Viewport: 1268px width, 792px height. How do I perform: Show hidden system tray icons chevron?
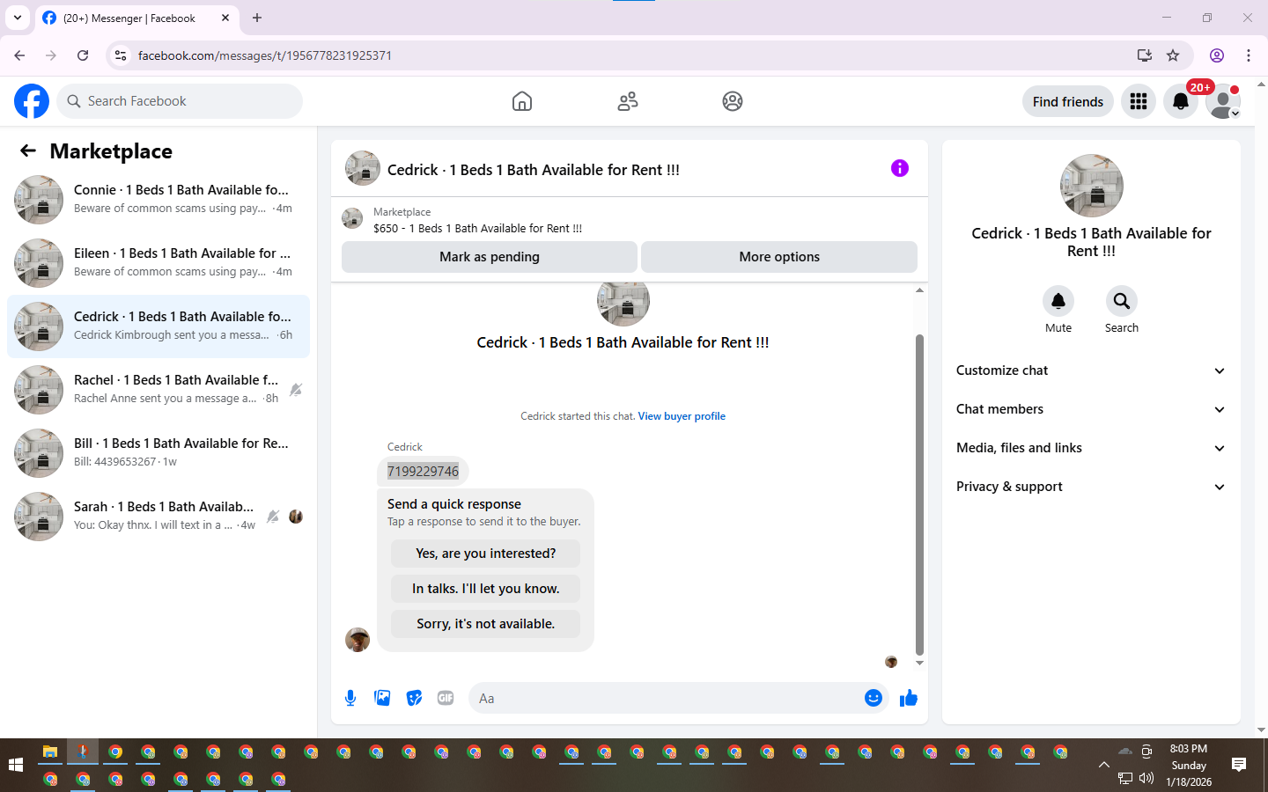(1104, 765)
